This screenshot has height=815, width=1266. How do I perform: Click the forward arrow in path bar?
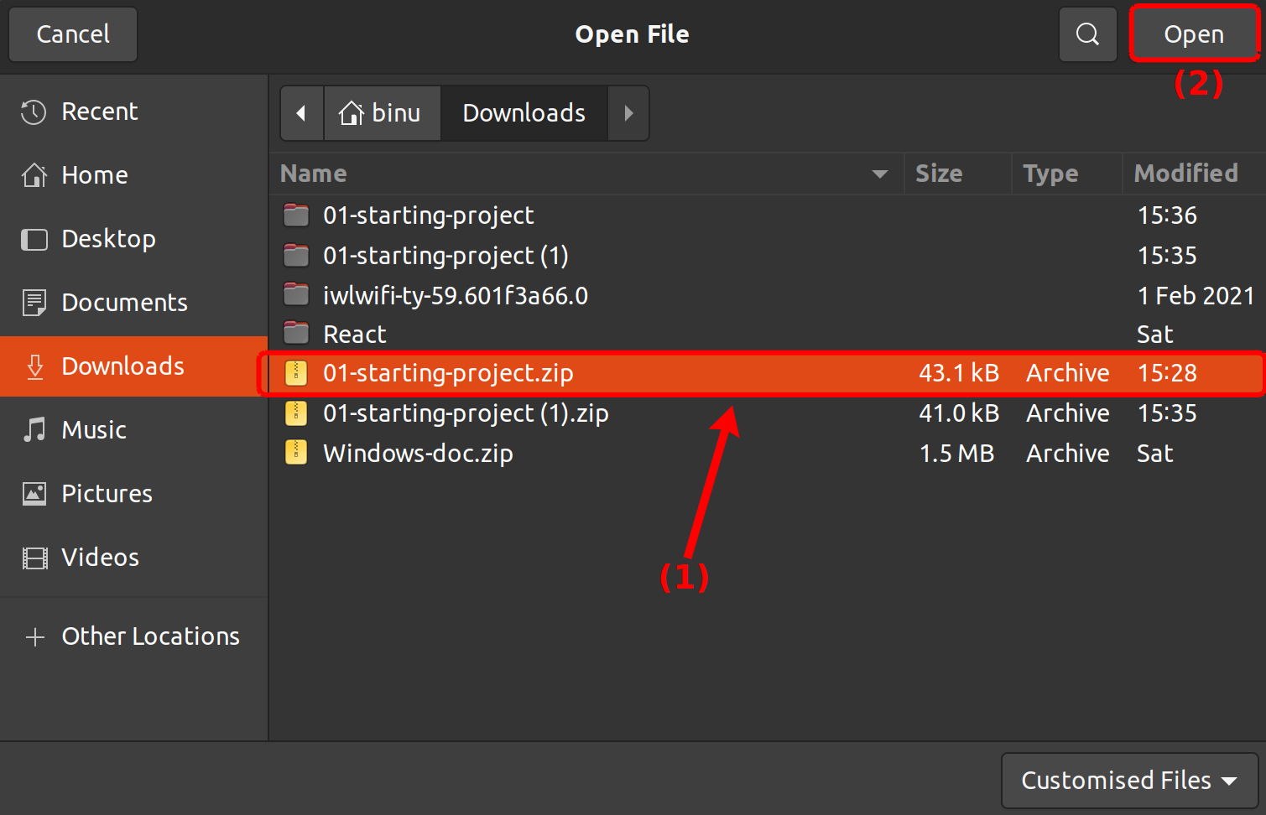(x=628, y=113)
